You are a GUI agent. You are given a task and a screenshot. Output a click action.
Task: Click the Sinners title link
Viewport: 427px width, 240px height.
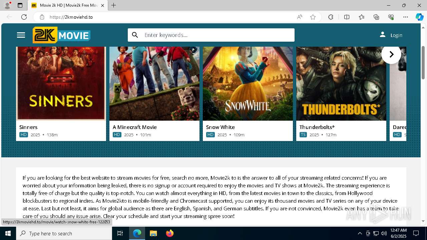28,127
